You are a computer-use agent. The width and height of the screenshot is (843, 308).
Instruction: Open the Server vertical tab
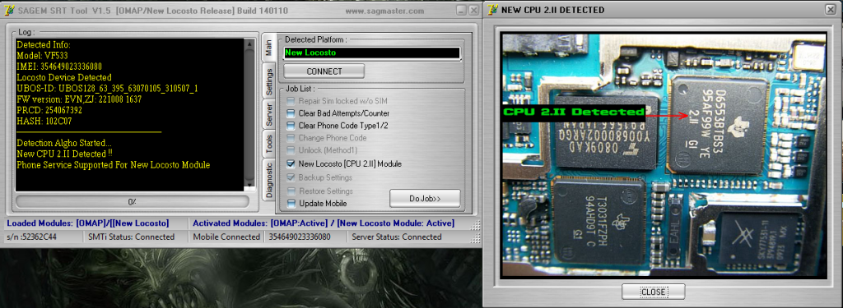(269, 115)
